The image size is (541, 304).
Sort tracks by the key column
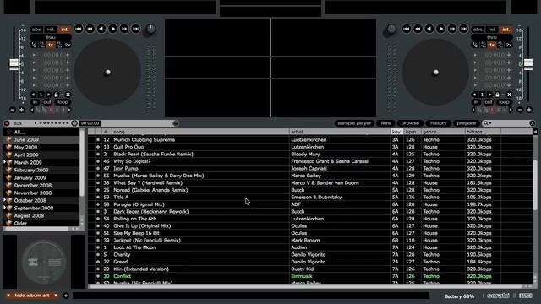[x=396, y=132]
